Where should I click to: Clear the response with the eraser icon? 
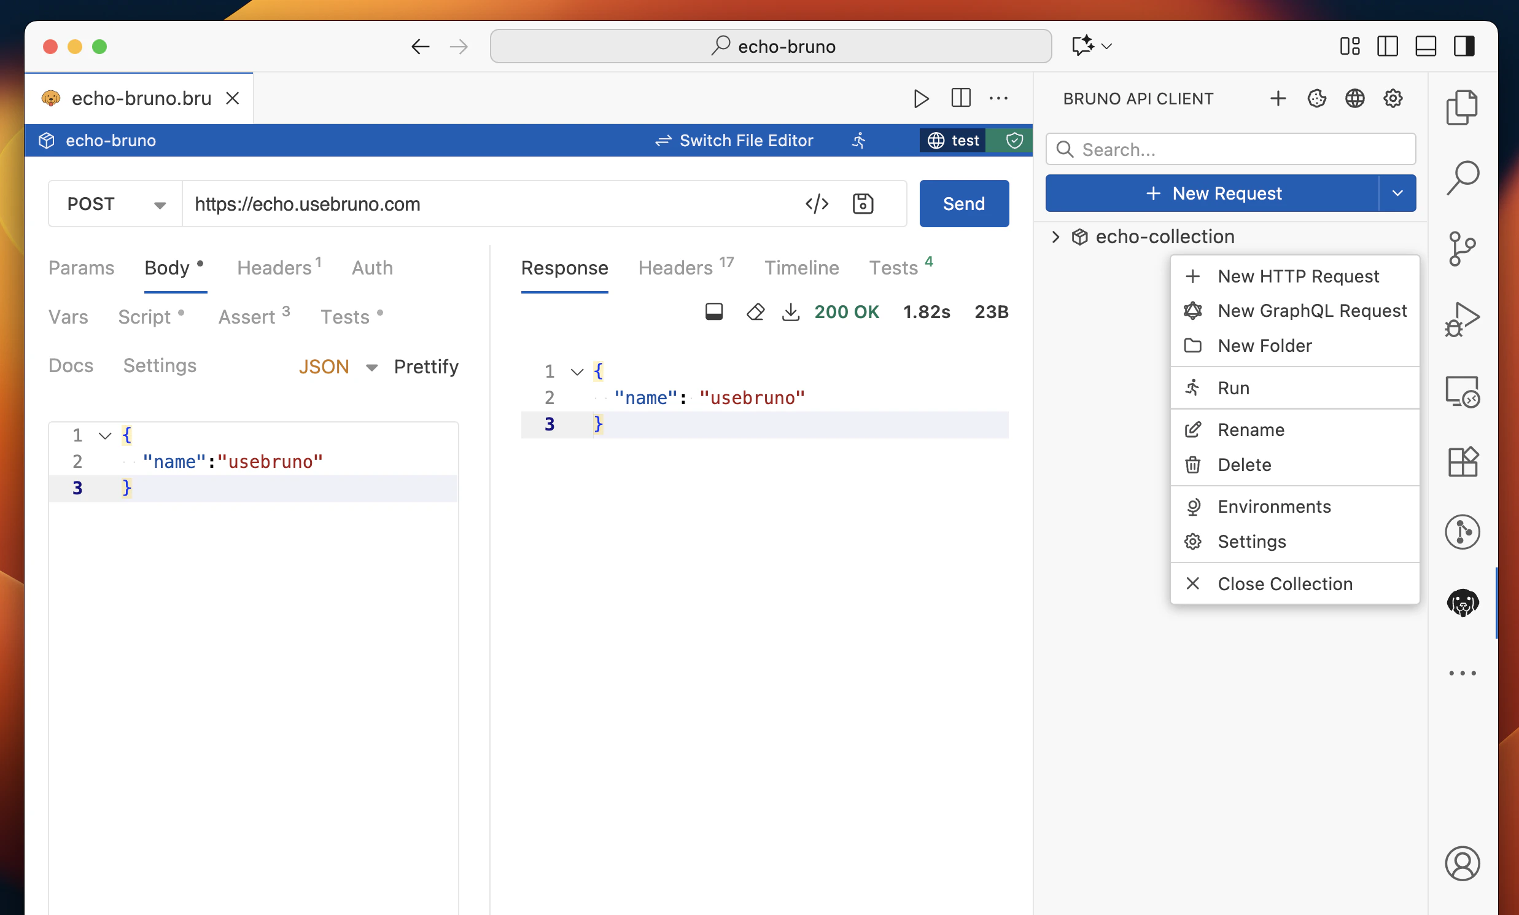point(755,312)
